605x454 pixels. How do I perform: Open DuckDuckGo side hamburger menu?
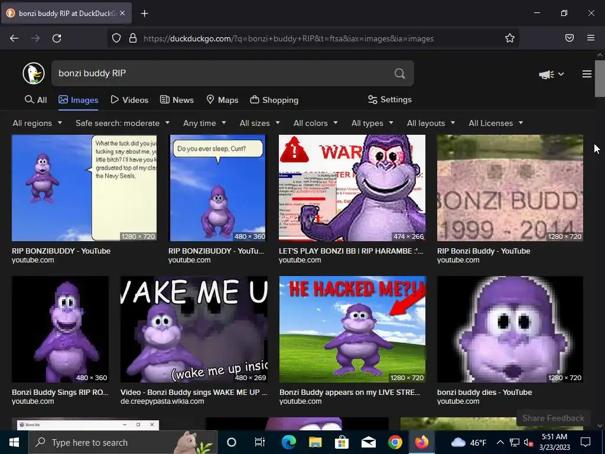[x=587, y=74]
